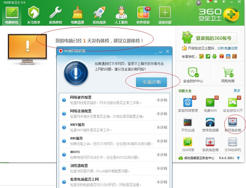Open 断网急救箱 tool icon
246x188 pixels.
tap(233, 125)
